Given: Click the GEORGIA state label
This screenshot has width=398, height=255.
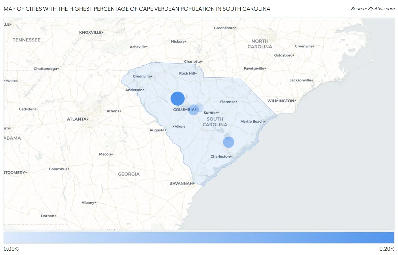Looking at the screenshot, I should (129, 174).
